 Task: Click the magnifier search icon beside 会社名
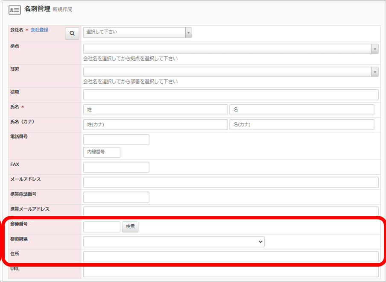pyautogui.click(x=72, y=34)
